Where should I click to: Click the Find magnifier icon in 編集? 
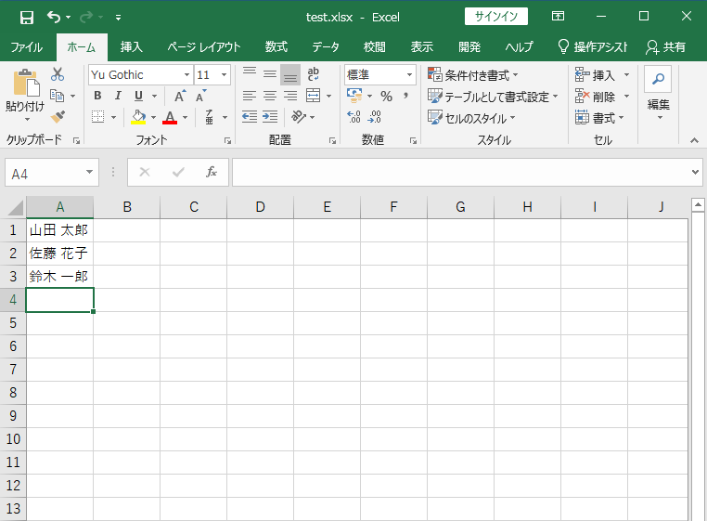pyautogui.click(x=658, y=80)
